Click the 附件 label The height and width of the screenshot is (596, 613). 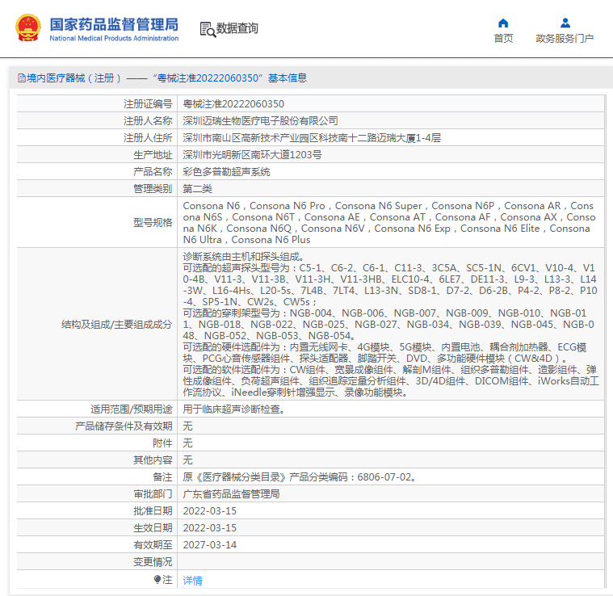(162, 443)
